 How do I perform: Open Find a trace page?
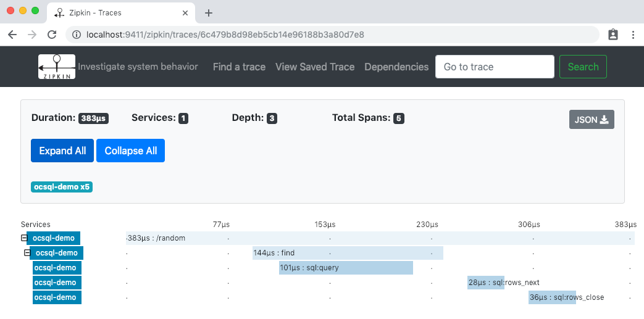click(239, 67)
